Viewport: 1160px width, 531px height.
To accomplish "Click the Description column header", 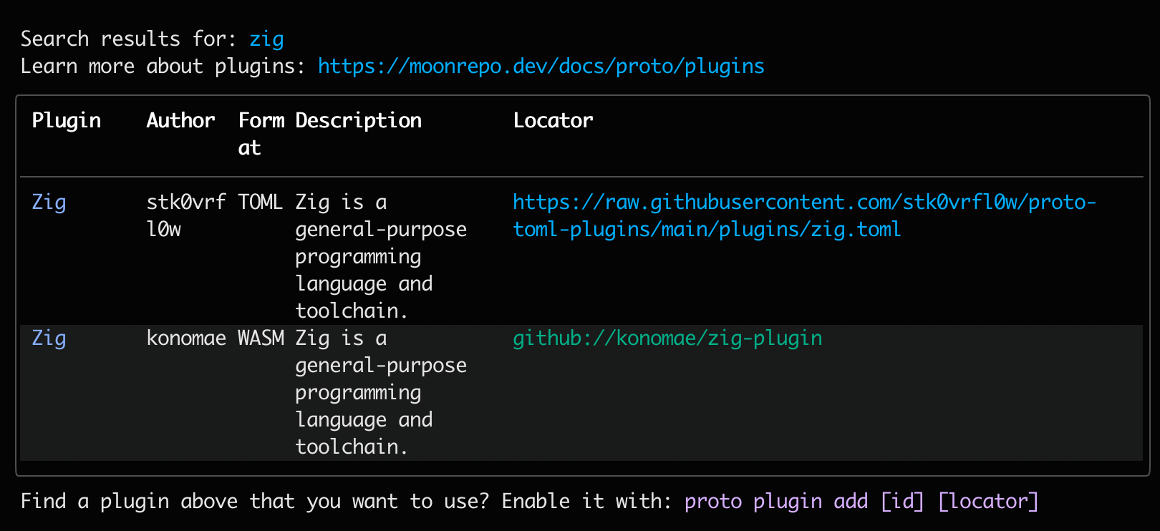I will coord(358,121).
